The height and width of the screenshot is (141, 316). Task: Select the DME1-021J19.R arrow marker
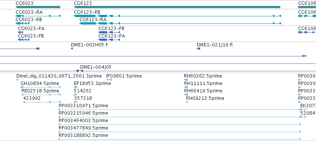(199, 49)
